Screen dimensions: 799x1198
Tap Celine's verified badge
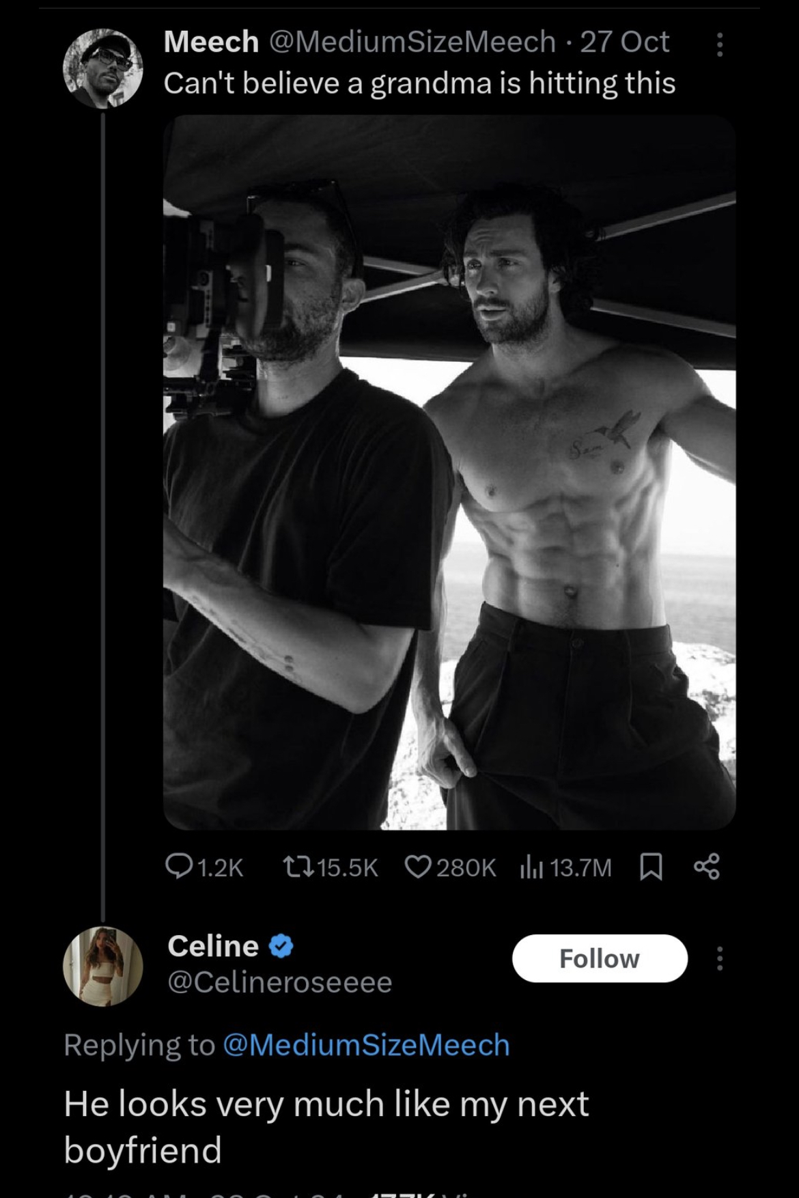pyautogui.click(x=281, y=947)
